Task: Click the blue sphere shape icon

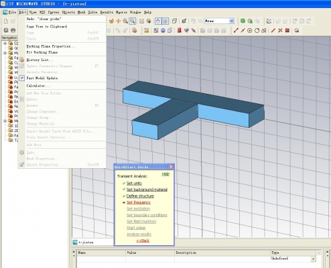Action: (x=163, y=30)
